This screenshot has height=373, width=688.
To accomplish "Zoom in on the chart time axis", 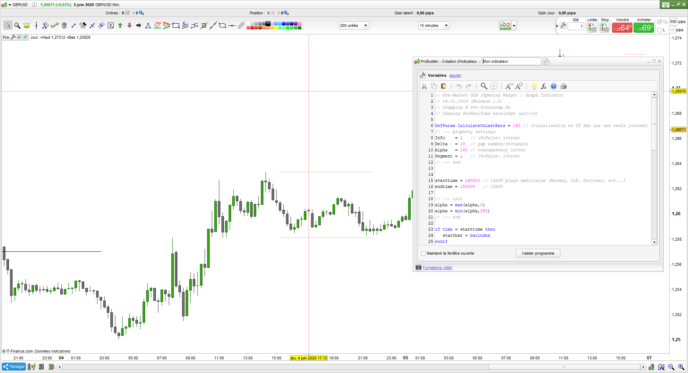I will (681, 367).
